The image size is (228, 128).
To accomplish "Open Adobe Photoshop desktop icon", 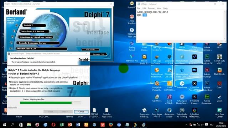I will (207, 86).
